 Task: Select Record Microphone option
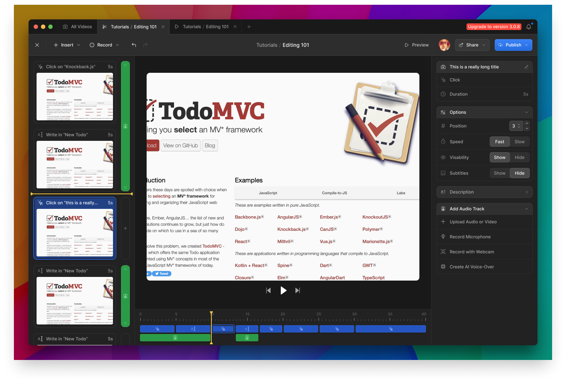tap(484, 237)
